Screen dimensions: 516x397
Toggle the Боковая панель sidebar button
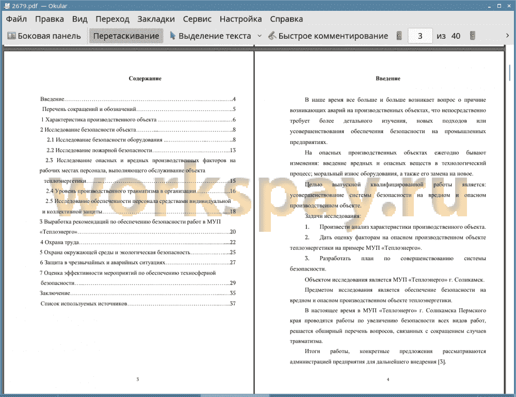pyautogui.click(x=44, y=36)
